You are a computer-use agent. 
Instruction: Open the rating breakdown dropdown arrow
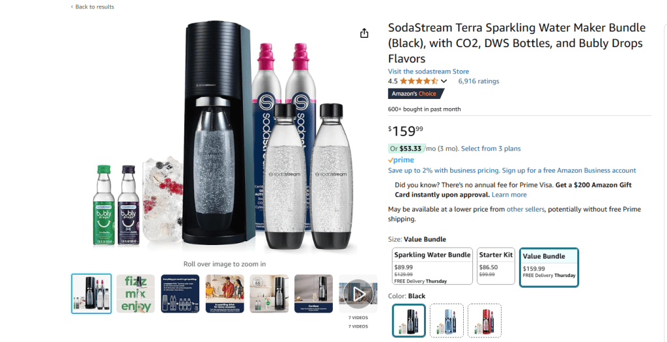[x=444, y=81]
